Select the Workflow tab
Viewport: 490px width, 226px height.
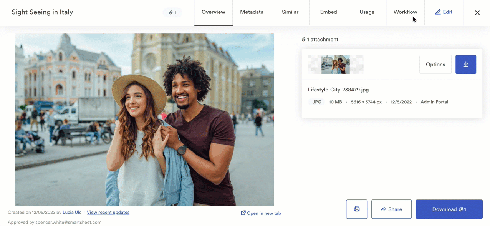coord(406,13)
